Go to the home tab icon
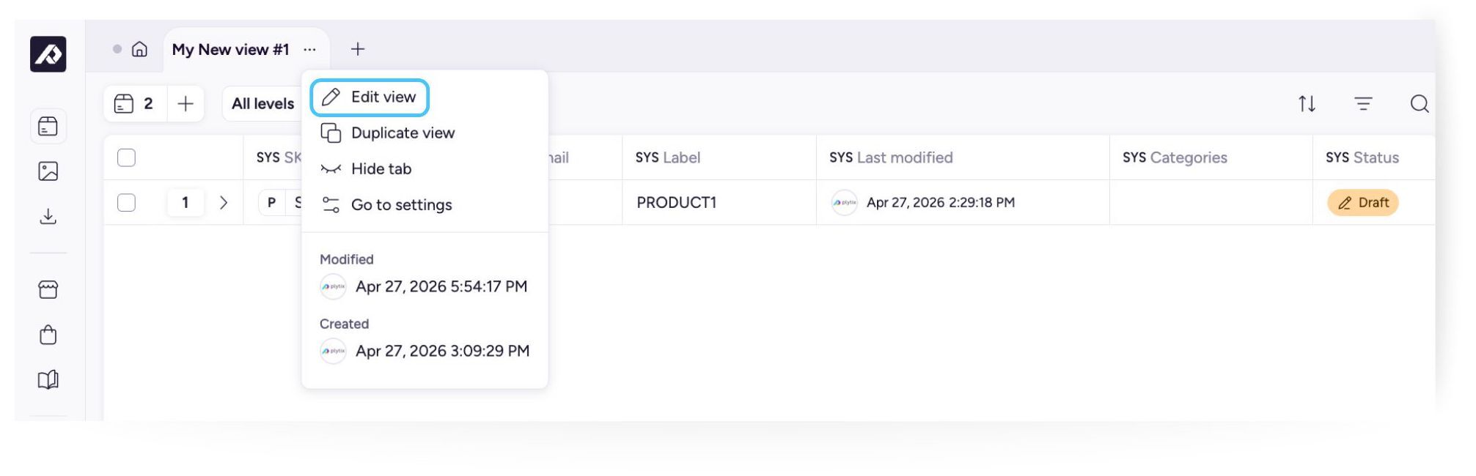This screenshot has height=476, width=1476. click(139, 49)
